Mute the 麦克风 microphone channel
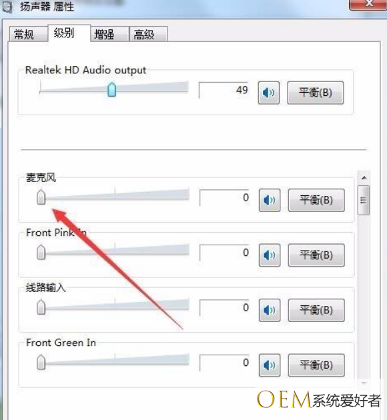 click(x=270, y=201)
